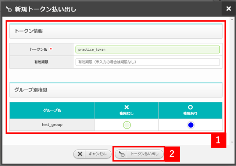Viewport: 236px width, 166px height.
Task: Click the token key icon in dialog title
Action: point(9,9)
